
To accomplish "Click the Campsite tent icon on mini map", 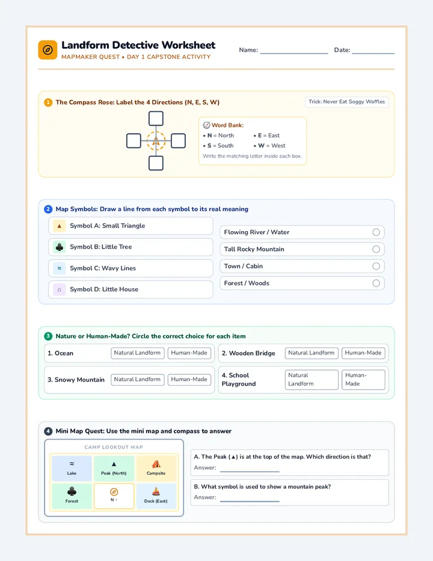I will (x=156, y=465).
